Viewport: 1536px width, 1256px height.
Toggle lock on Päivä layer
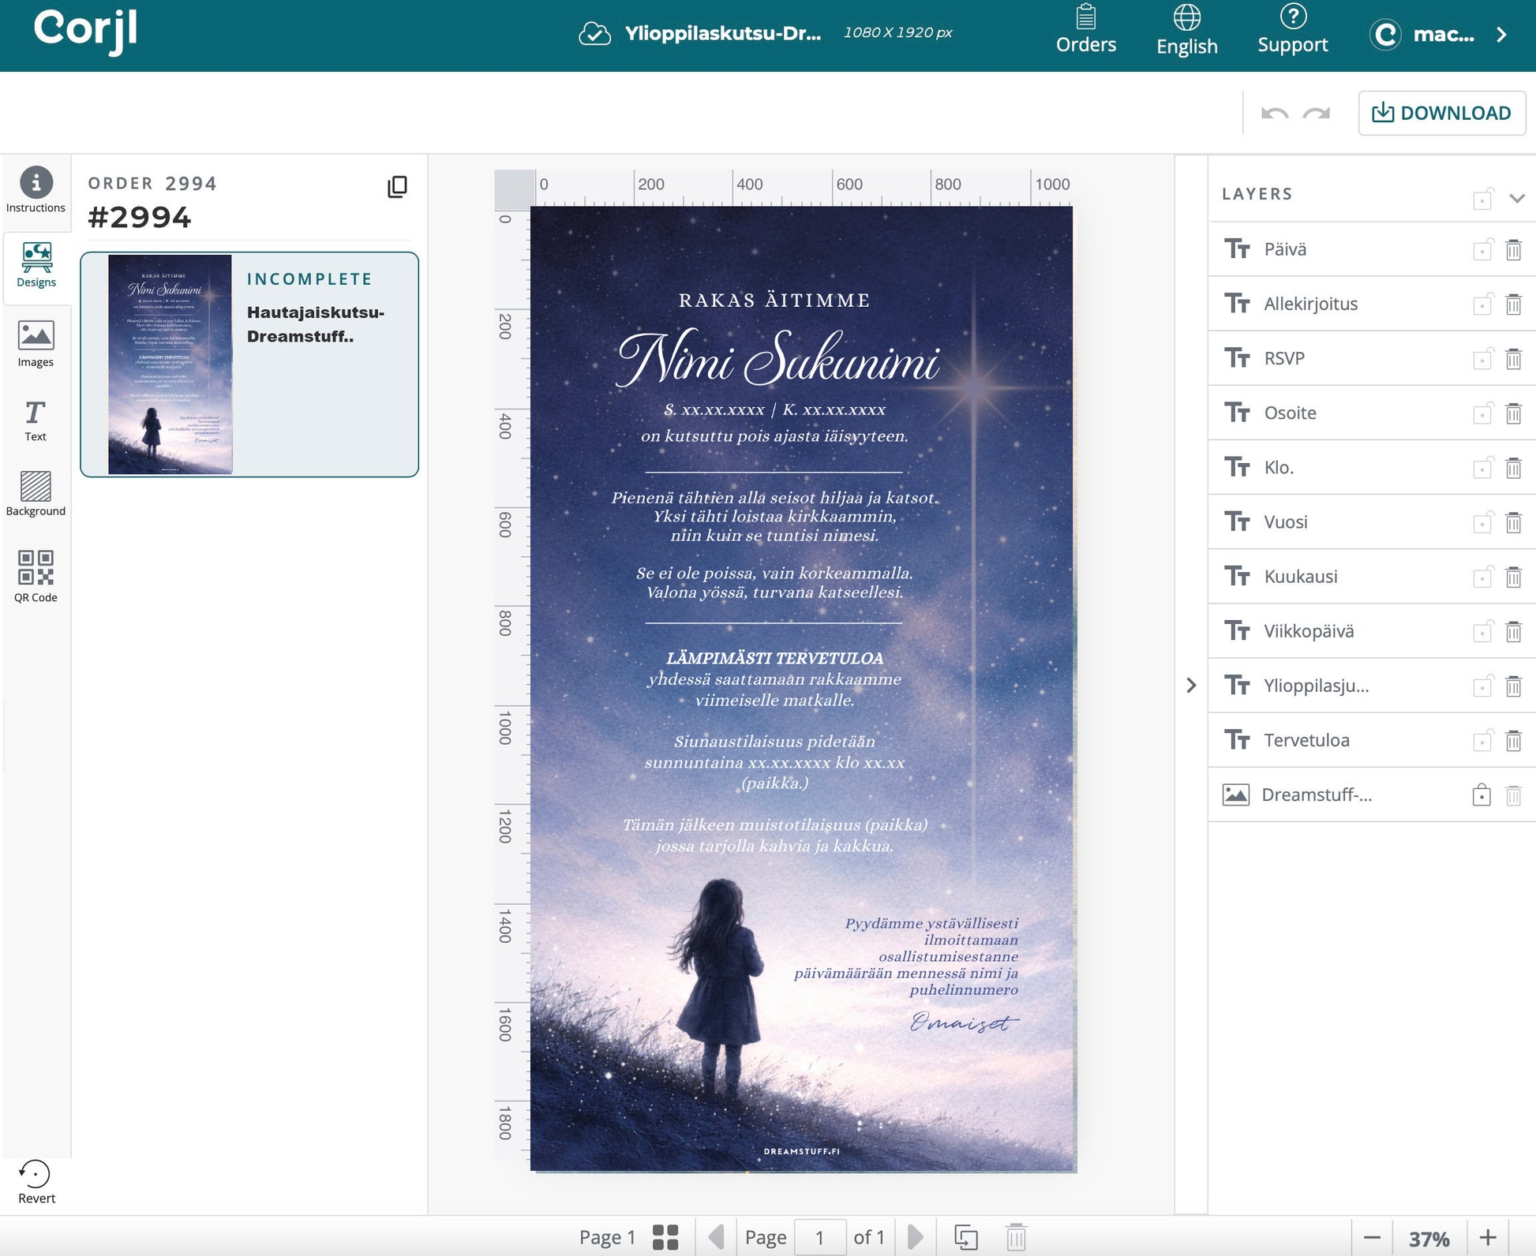(x=1482, y=250)
